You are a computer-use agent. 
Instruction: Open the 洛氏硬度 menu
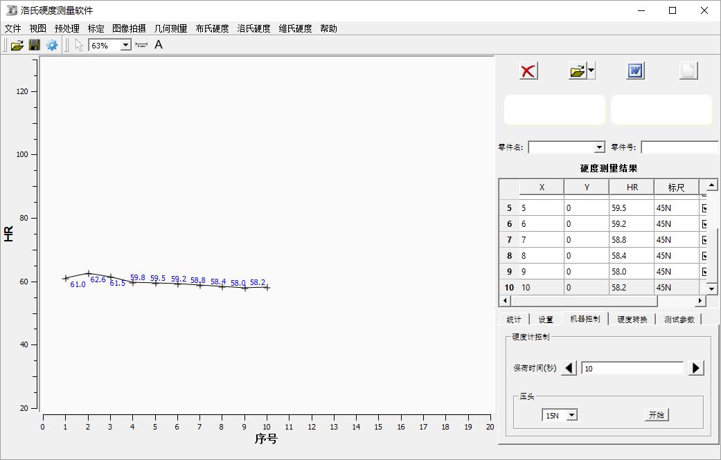(253, 28)
